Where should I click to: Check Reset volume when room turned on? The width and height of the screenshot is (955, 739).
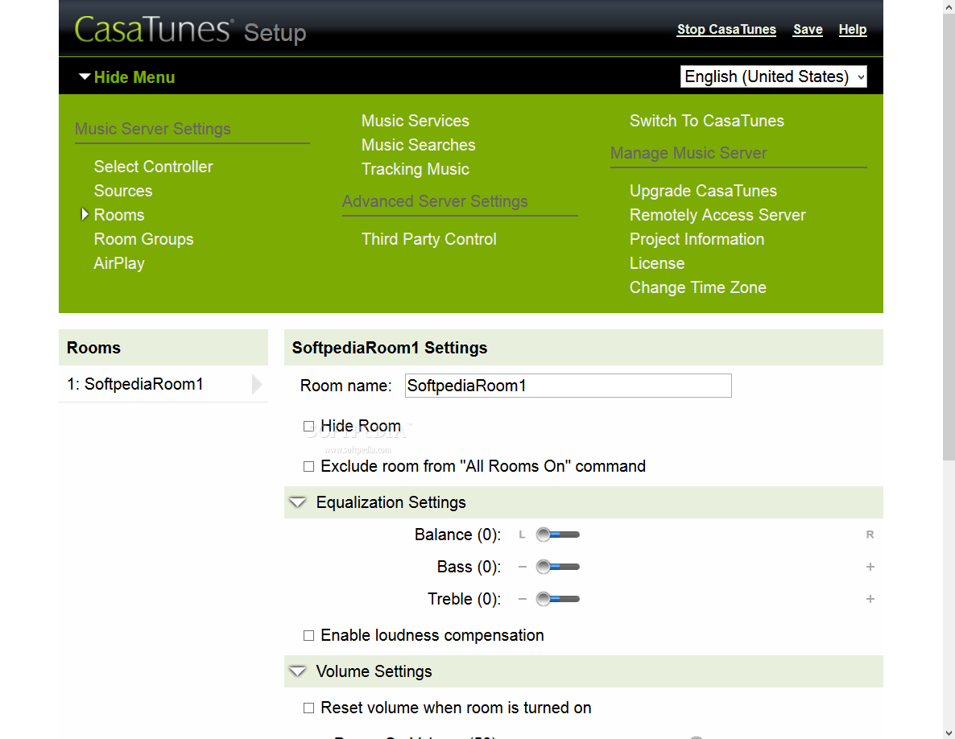pyautogui.click(x=308, y=708)
